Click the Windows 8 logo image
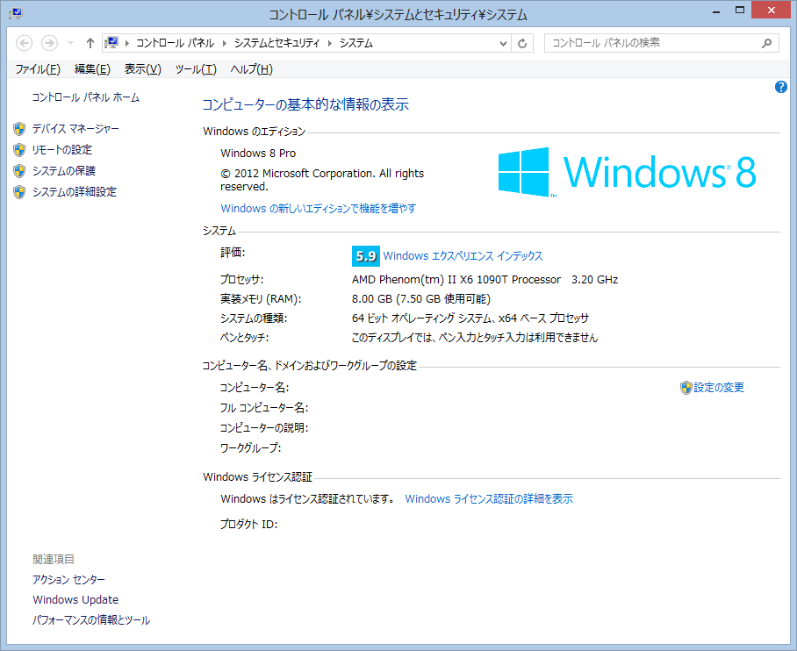This screenshot has width=797, height=651. pos(628,172)
